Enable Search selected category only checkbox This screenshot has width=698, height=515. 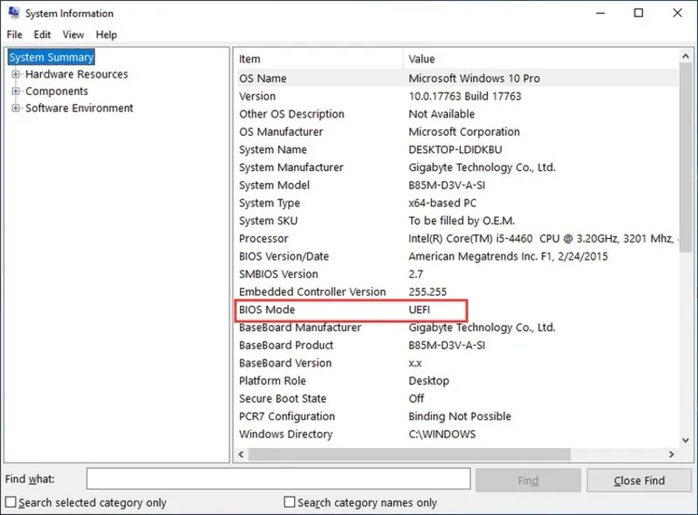[10, 503]
